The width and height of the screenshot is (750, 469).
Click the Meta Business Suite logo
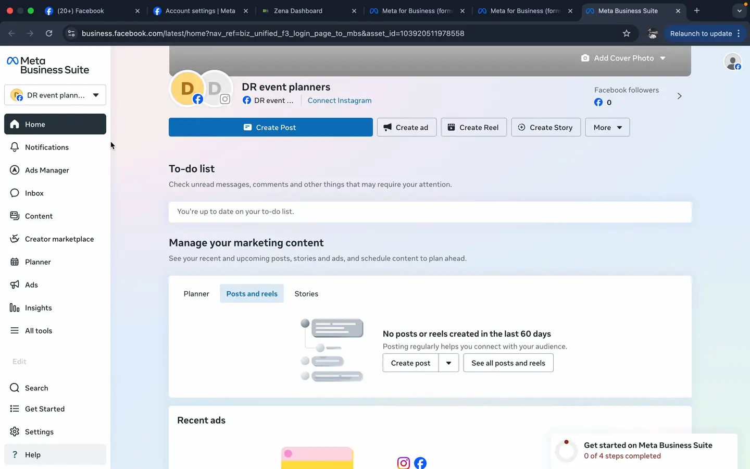[48, 65]
